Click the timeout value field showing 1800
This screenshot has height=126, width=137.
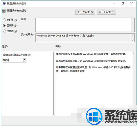coord(13,60)
